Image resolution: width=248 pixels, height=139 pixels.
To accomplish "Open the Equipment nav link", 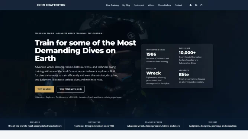I will (x=139, y=5).
